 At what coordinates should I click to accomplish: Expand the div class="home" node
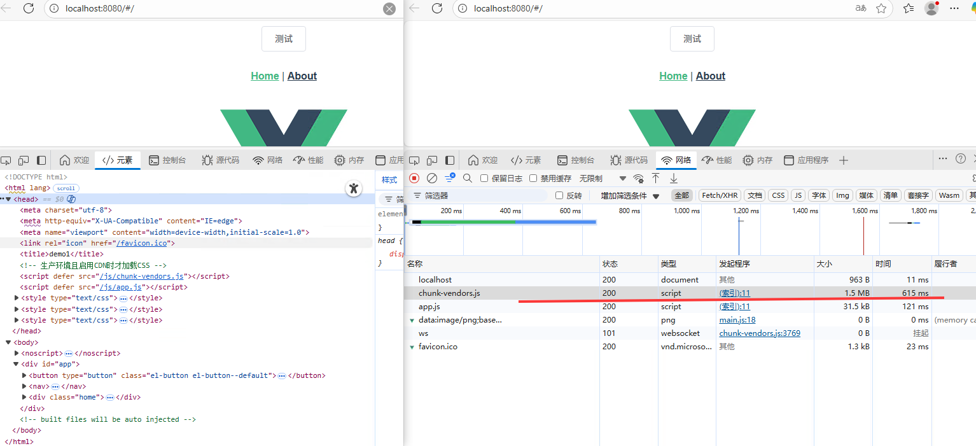pyautogui.click(x=24, y=397)
